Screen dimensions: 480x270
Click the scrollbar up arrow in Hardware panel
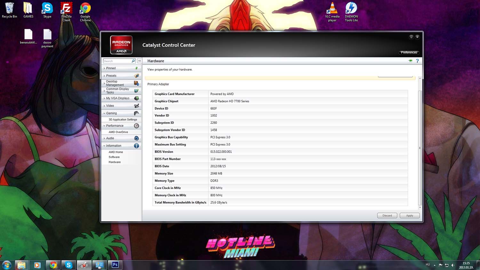click(x=420, y=78)
